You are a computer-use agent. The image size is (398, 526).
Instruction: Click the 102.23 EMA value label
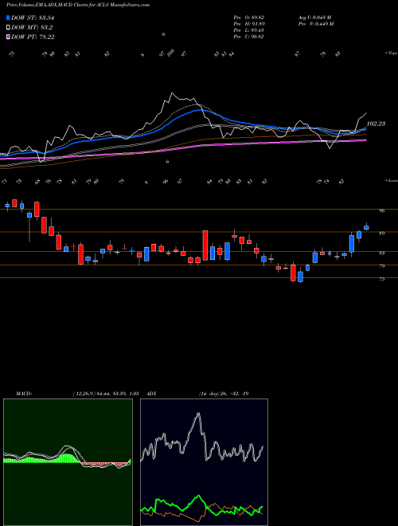pos(376,124)
